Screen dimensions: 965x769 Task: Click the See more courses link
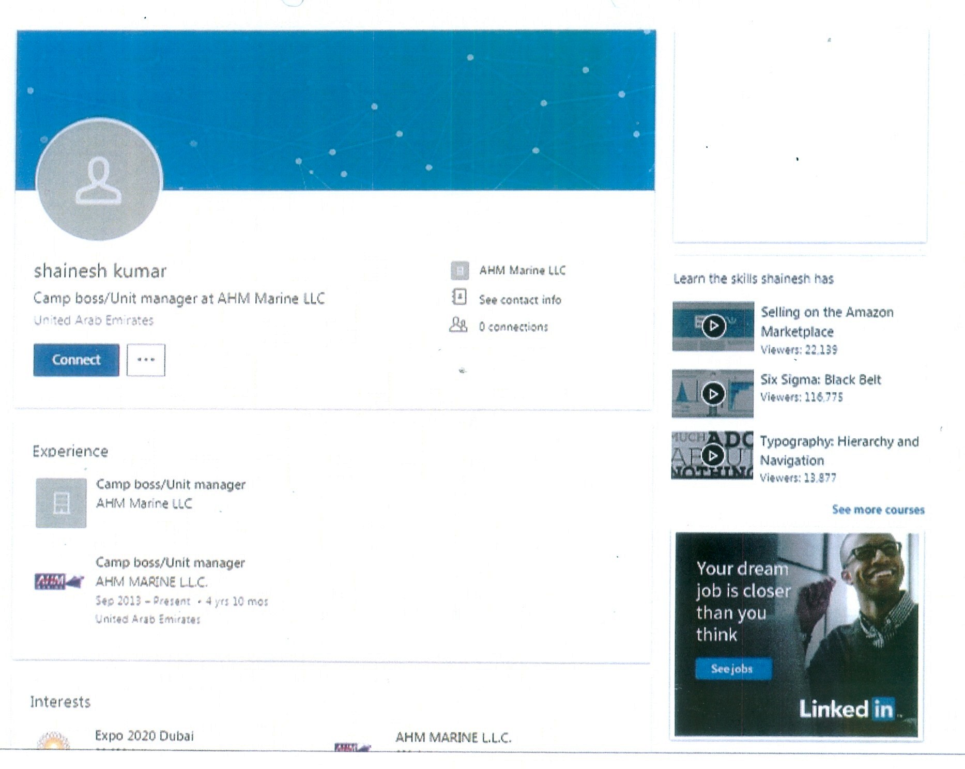click(x=878, y=510)
